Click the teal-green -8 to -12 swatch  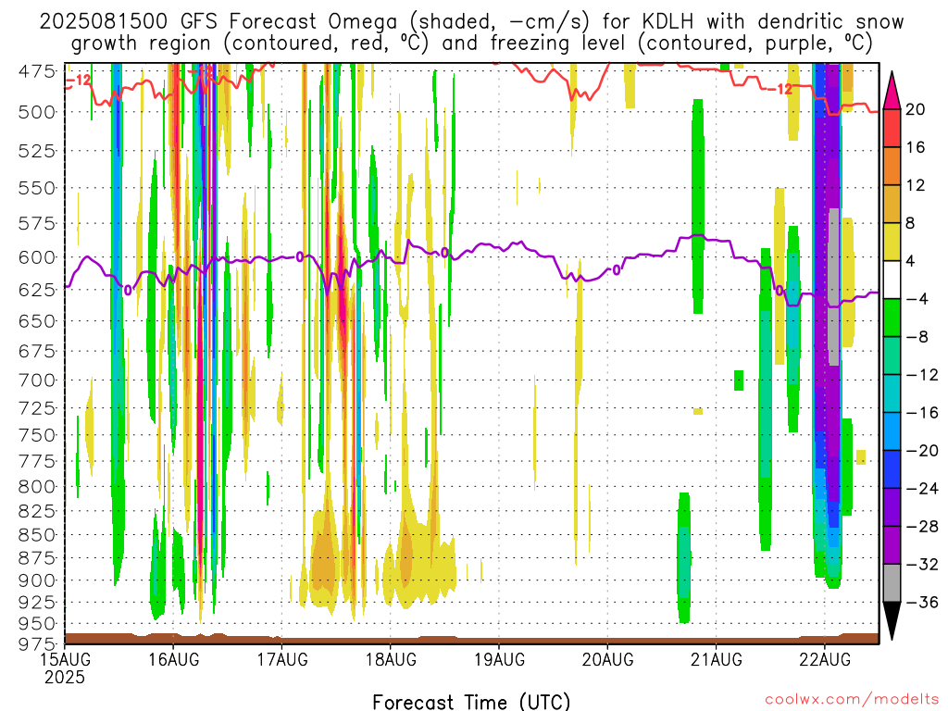(892, 355)
